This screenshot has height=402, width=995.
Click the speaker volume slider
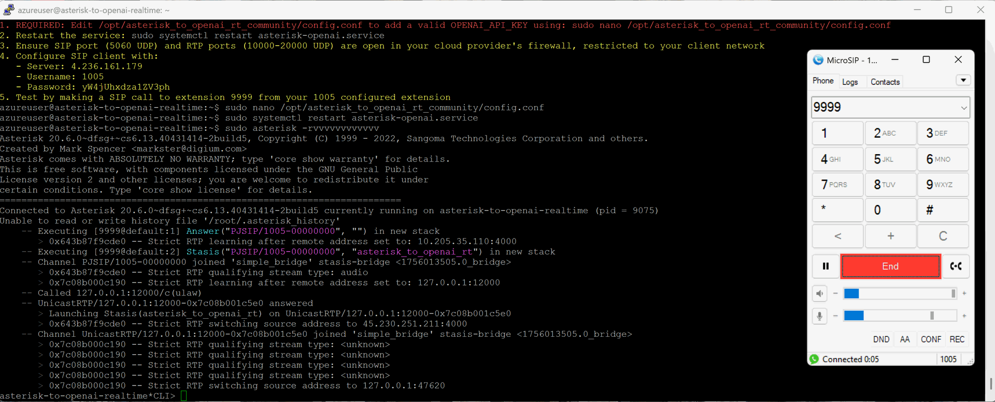coord(900,294)
